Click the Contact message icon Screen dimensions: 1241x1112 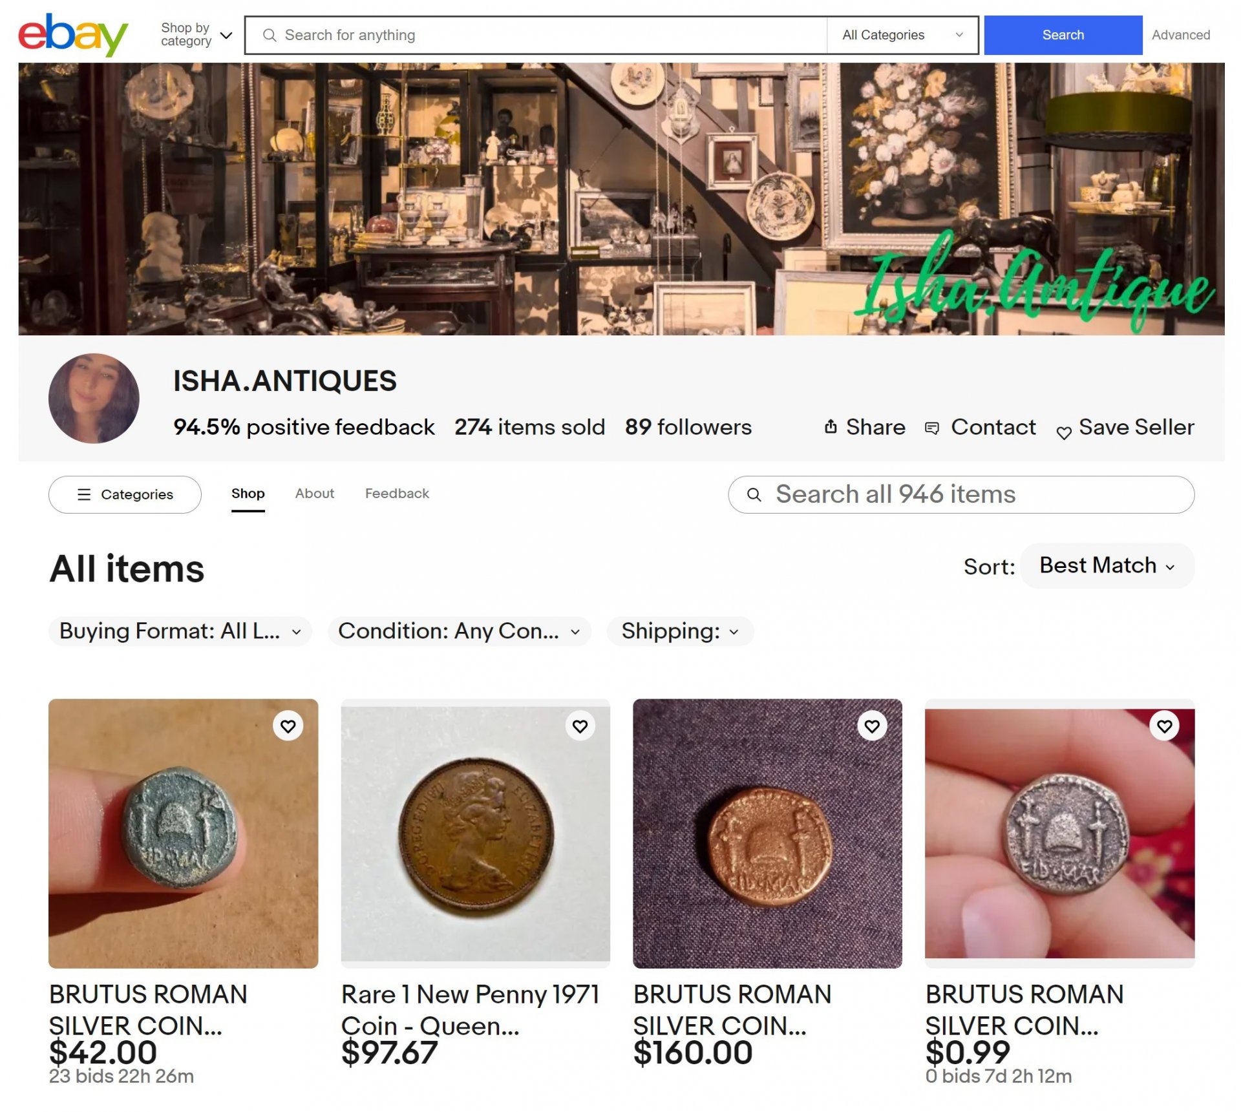(931, 428)
